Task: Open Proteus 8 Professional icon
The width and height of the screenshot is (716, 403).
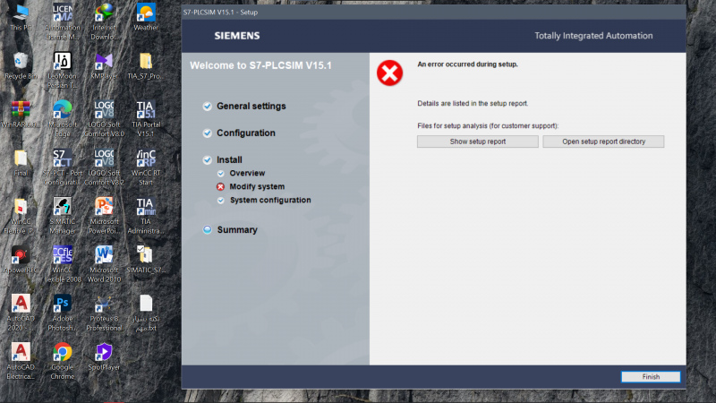Action: [x=104, y=313]
